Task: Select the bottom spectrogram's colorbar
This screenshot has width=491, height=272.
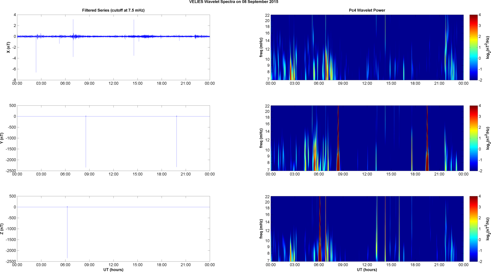Action: (x=473, y=229)
